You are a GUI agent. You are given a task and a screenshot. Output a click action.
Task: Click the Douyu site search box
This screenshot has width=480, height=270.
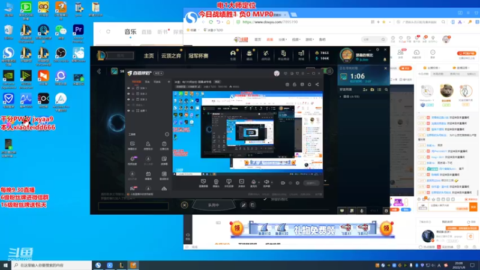[373, 40]
